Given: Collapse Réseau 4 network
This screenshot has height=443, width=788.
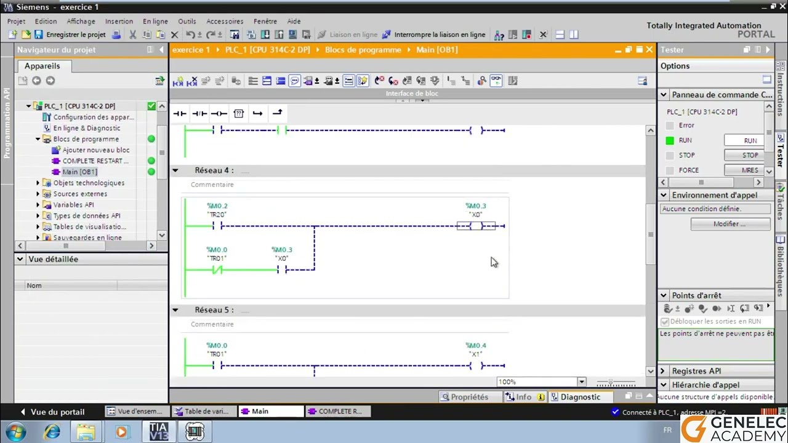Looking at the screenshot, I should pyautogui.click(x=175, y=170).
